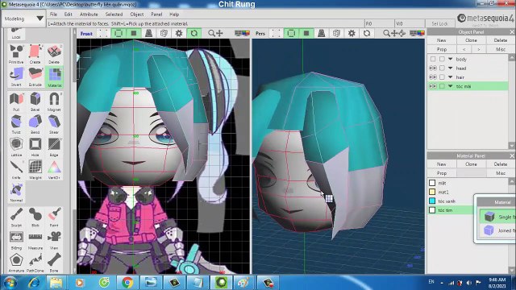Select the Vertex Color tool

[x=54, y=169]
